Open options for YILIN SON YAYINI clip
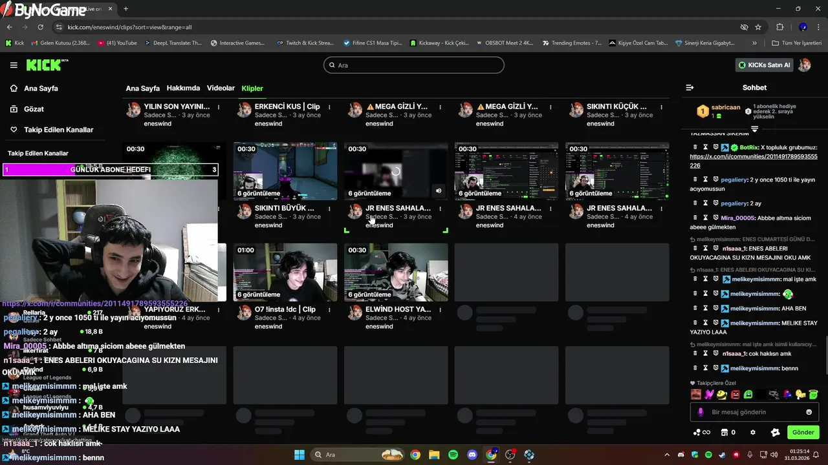This screenshot has height=465, width=828. [219, 107]
